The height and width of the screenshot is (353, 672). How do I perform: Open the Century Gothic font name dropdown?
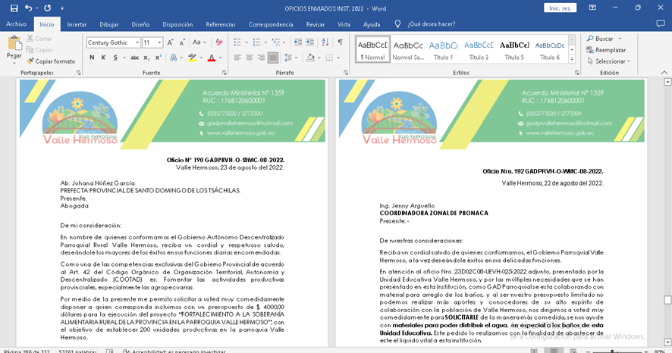pyautogui.click(x=137, y=42)
